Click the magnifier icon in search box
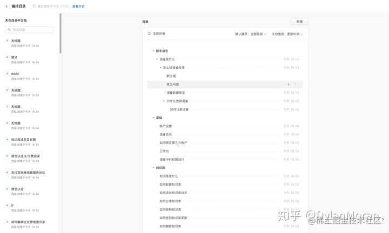 9,30
